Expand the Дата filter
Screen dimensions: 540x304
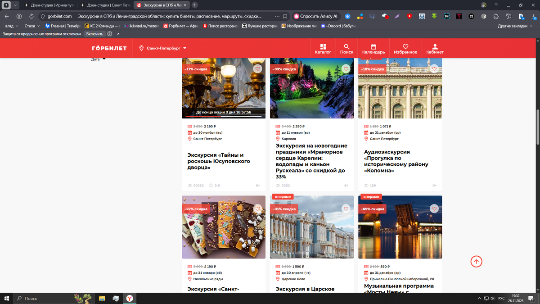point(99,59)
